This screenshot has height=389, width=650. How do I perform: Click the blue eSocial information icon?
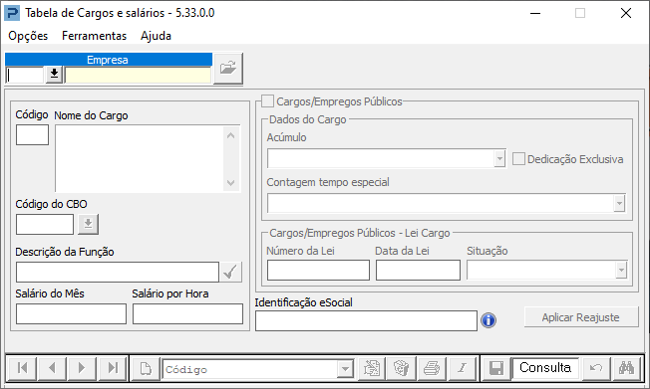coord(488,320)
